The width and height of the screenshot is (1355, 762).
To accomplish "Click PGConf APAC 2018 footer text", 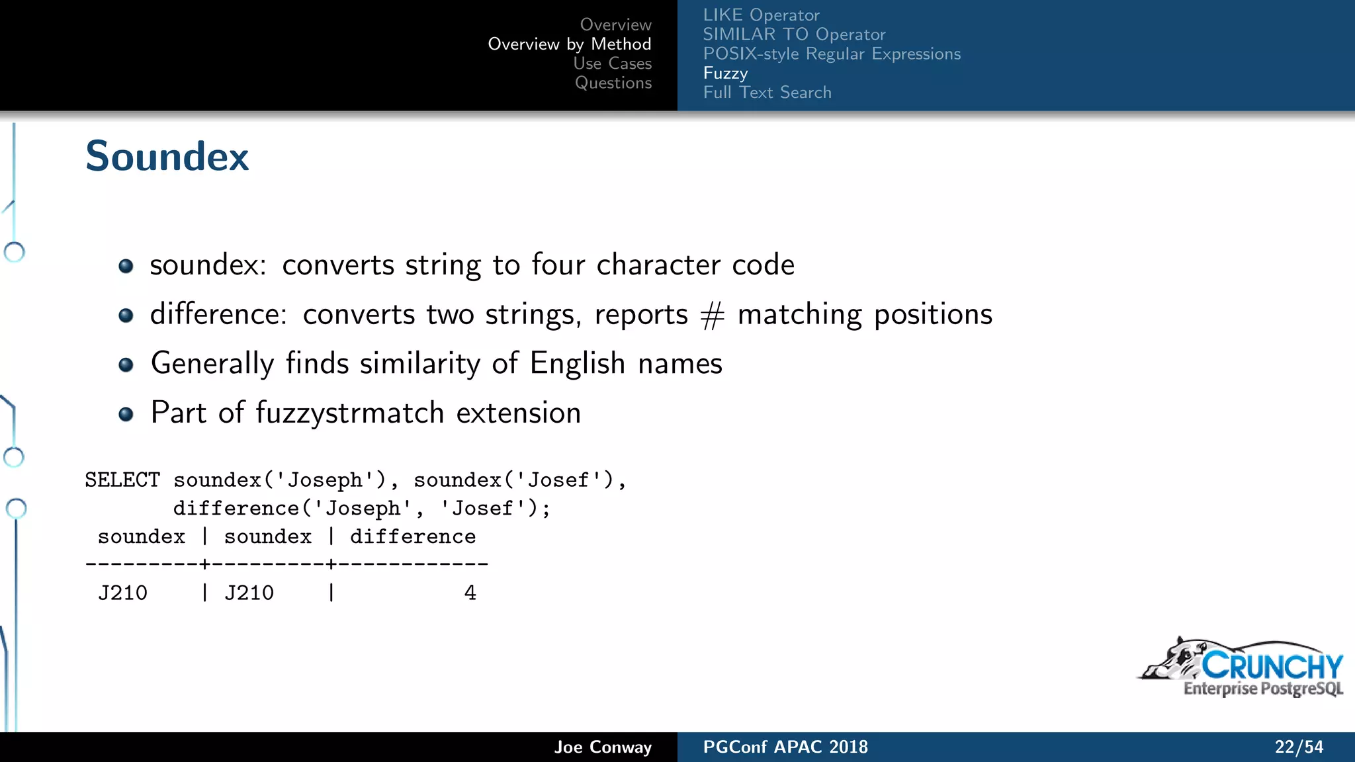I will (x=785, y=747).
